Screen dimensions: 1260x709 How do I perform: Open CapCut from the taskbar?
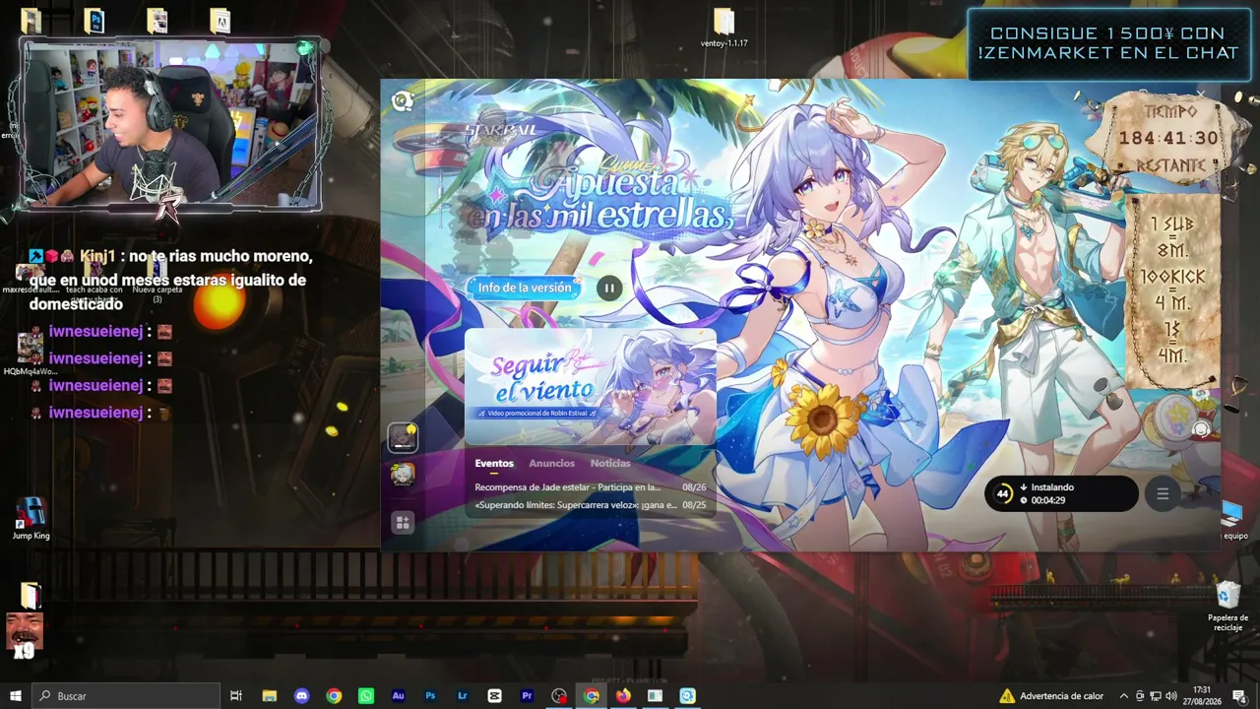(x=494, y=696)
